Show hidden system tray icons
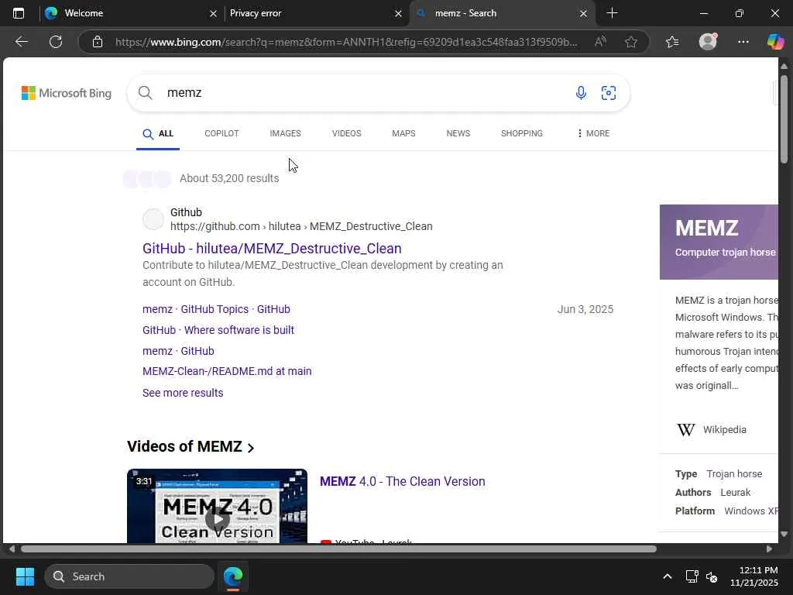This screenshot has width=793, height=595. [x=668, y=576]
